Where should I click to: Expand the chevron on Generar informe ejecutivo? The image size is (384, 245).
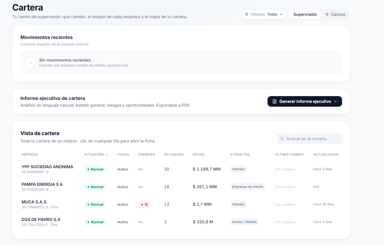[336, 101]
